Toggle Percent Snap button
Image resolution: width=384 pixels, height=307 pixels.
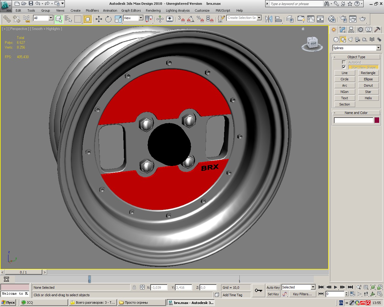(200, 19)
